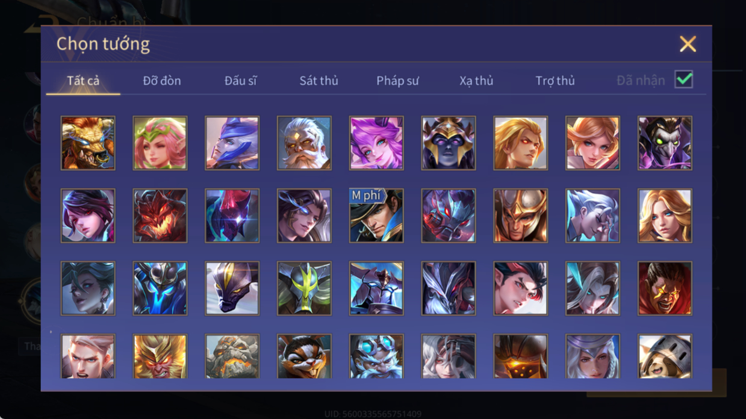
Task: Open the 'Trợ thủ' tab
Action: tap(555, 81)
